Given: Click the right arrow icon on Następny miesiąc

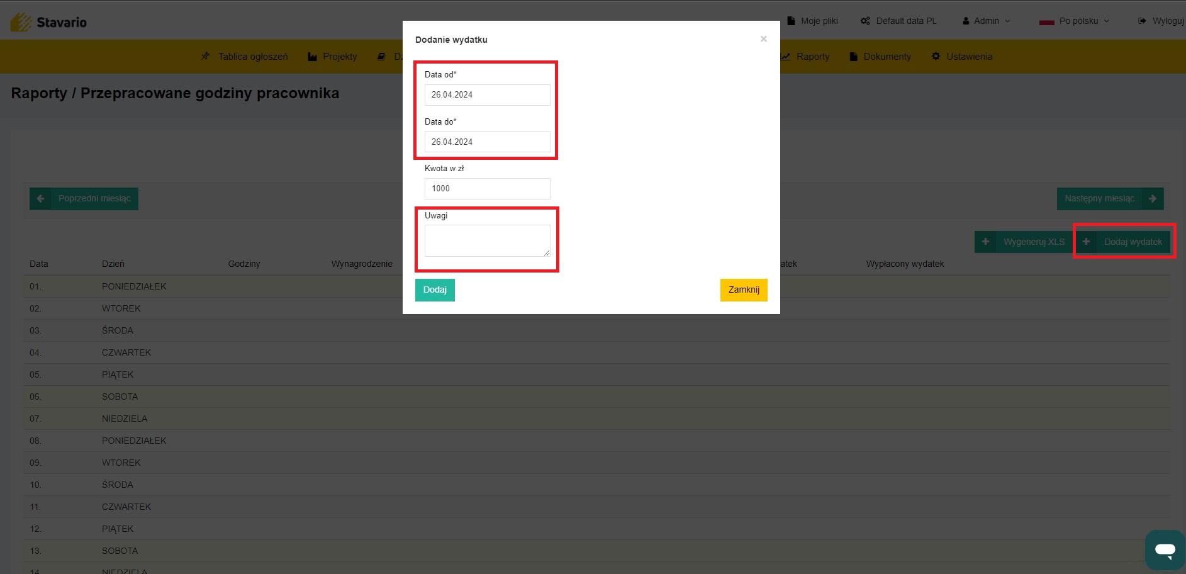Looking at the screenshot, I should [x=1153, y=199].
